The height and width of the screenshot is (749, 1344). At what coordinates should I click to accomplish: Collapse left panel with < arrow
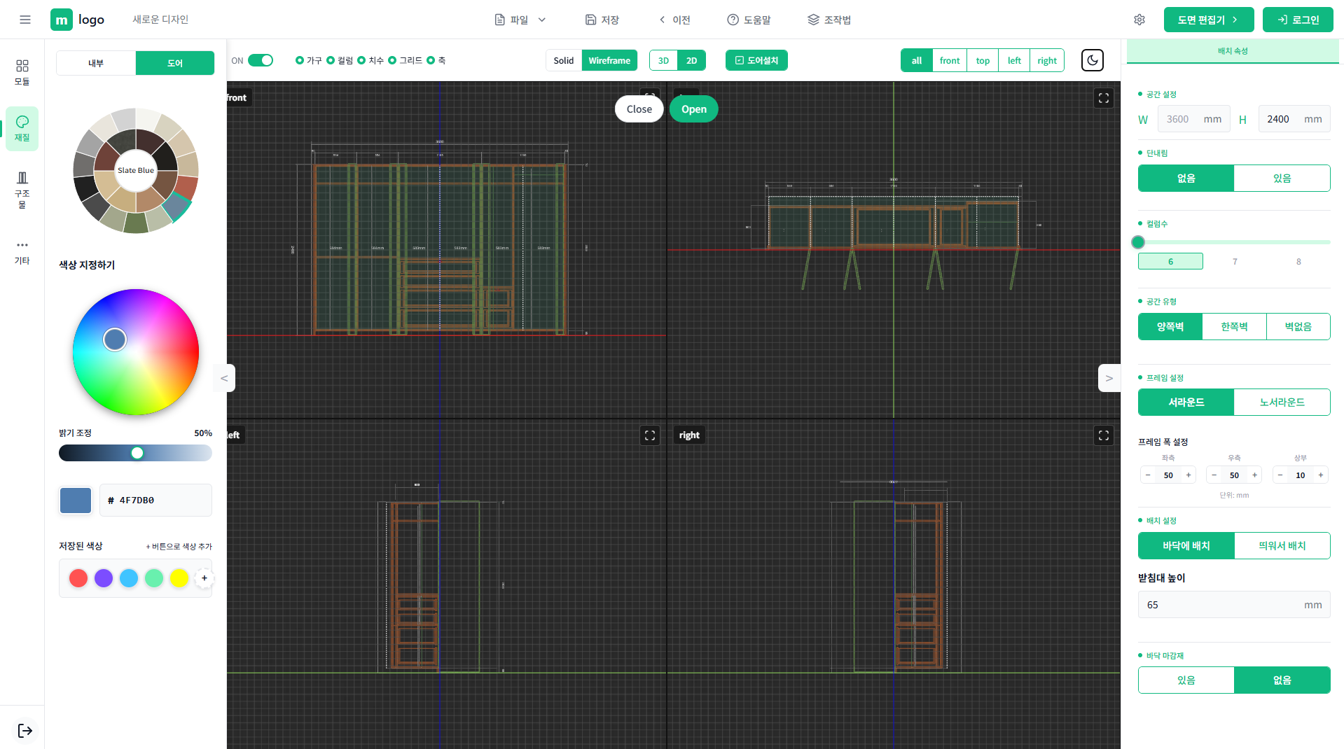coord(224,378)
